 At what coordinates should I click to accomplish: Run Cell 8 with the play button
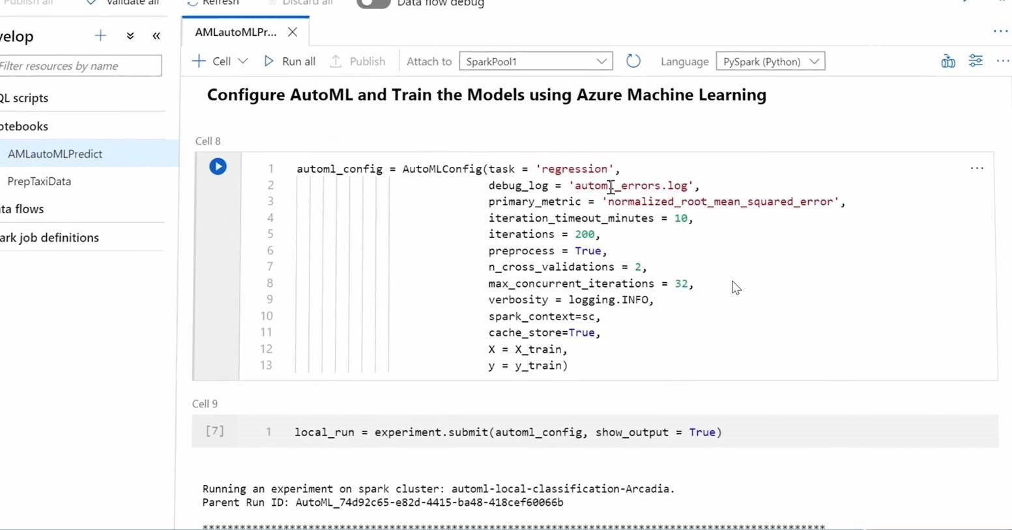pos(218,167)
